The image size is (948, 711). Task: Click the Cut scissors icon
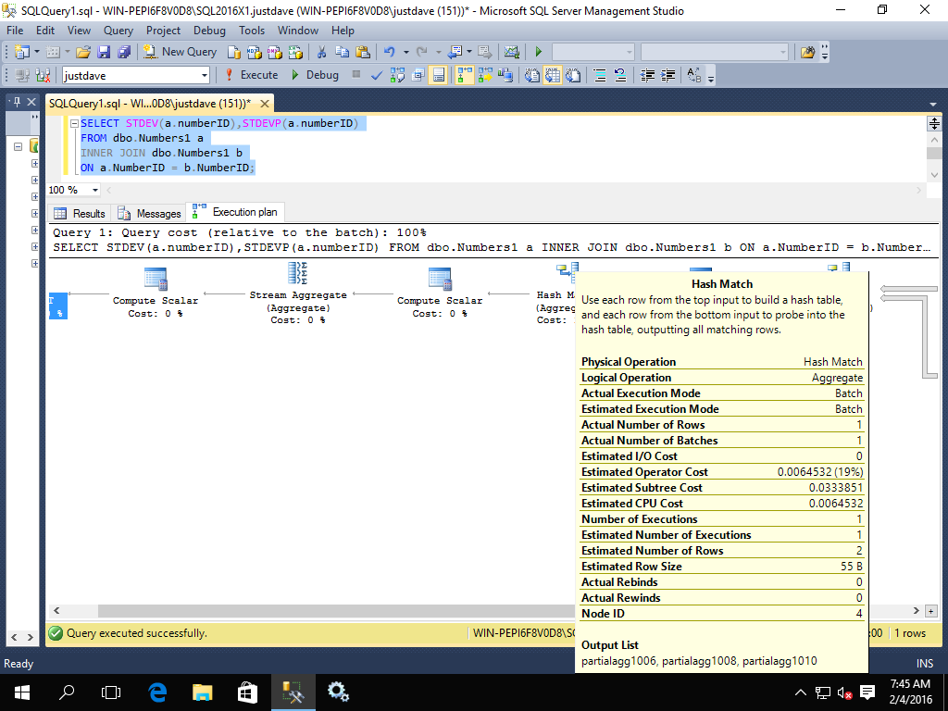pyautogui.click(x=321, y=52)
